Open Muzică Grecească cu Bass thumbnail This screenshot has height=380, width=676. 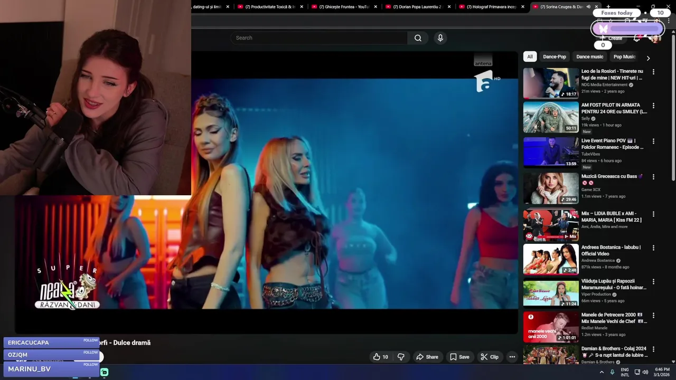click(x=551, y=188)
